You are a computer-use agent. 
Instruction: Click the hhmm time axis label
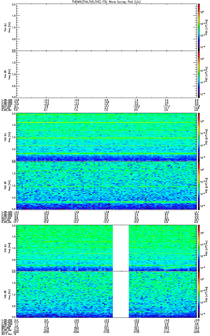pyautogui.click(x=4, y=333)
